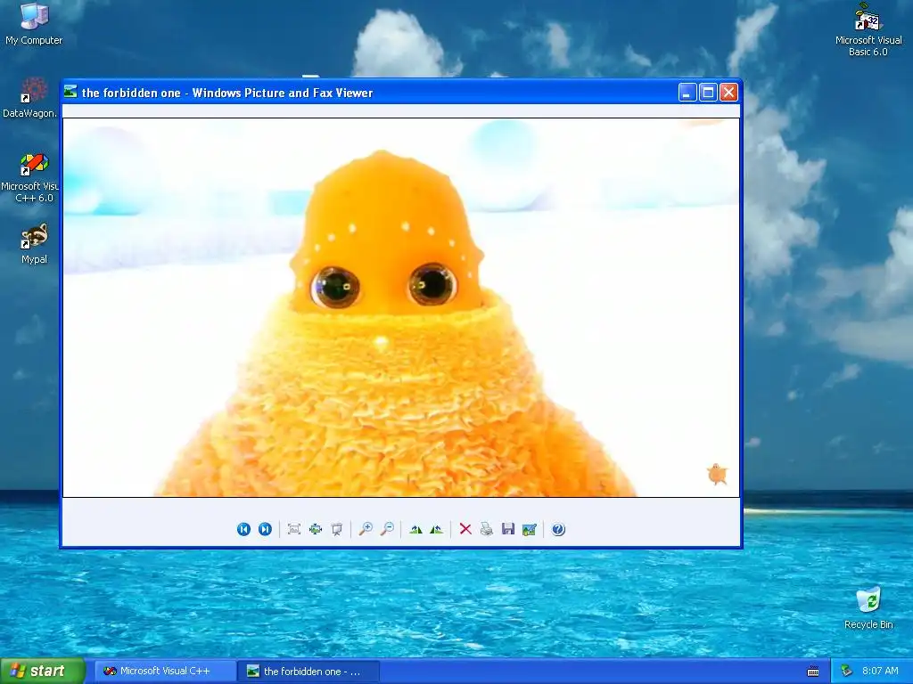The image size is (913, 684).
Task: Zoom out of the picture
Action: [x=387, y=529]
